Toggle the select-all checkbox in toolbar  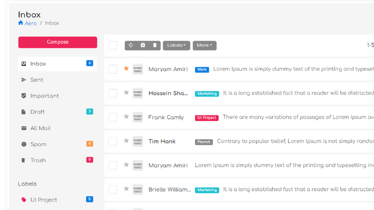tap(113, 46)
